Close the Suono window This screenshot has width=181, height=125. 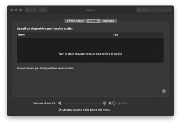(x=12, y=10)
